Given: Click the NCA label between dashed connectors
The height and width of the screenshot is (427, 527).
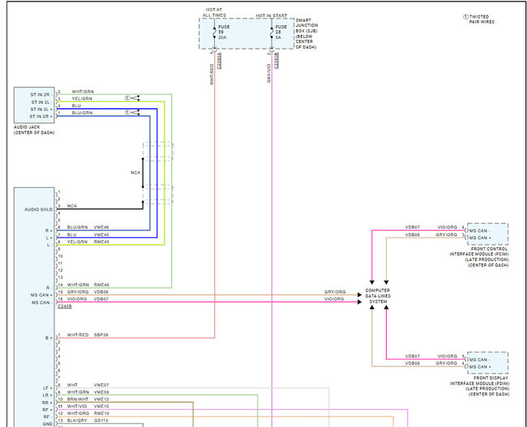Looking at the screenshot, I should click(x=135, y=173).
